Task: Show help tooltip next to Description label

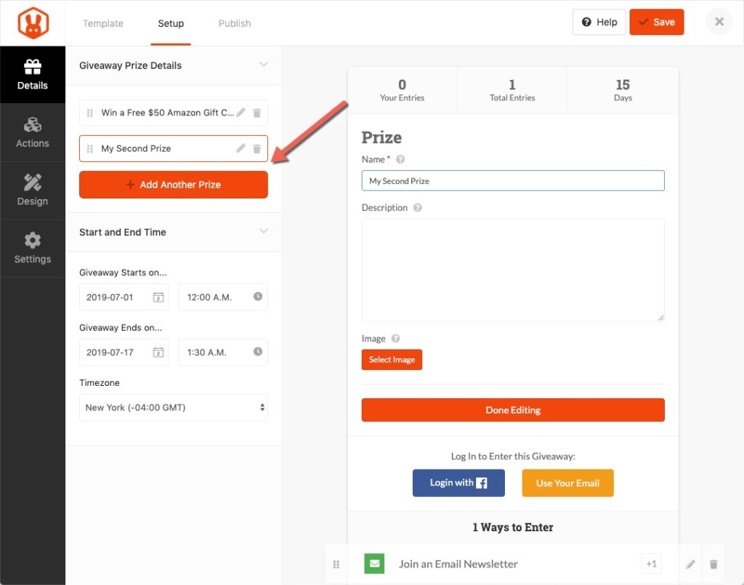Action: [418, 208]
